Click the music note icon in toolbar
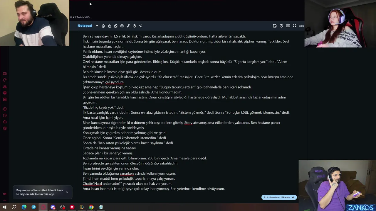This screenshot has width=376, height=211. pyautogui.click(x=128, y=26)
